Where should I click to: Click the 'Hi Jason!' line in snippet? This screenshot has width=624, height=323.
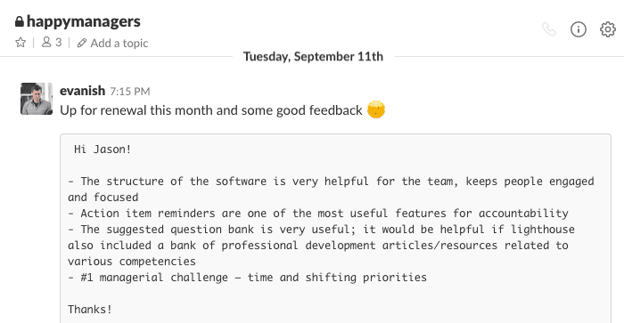pyautogui.click(x=103, y=149)
